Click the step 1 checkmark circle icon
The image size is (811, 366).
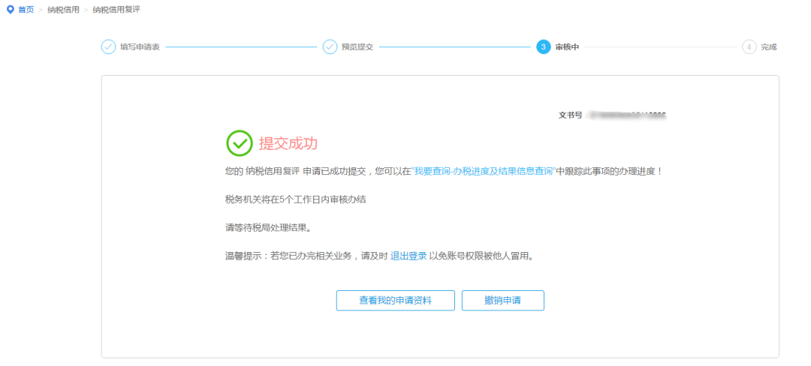click(108, 47)
